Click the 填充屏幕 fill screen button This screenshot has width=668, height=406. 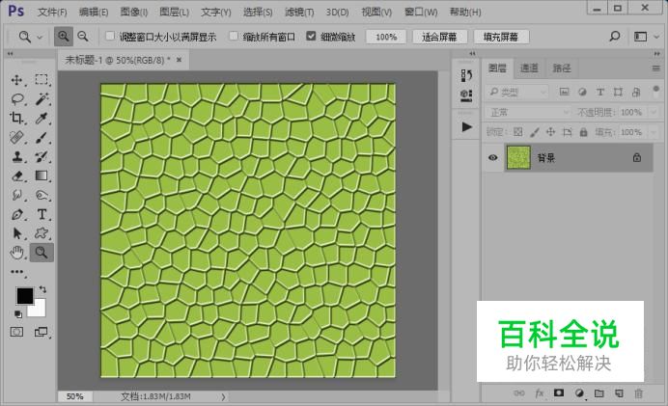[500, 37]
